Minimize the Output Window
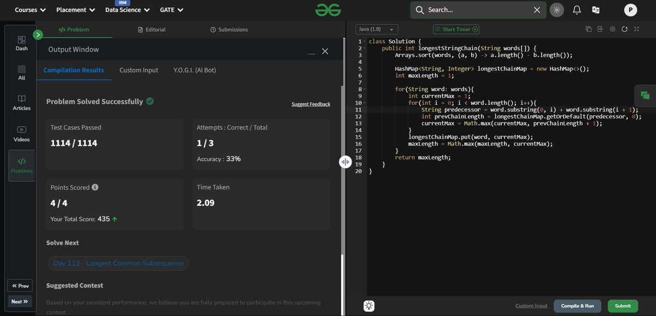656x316 pixels. tap(312, 53)
